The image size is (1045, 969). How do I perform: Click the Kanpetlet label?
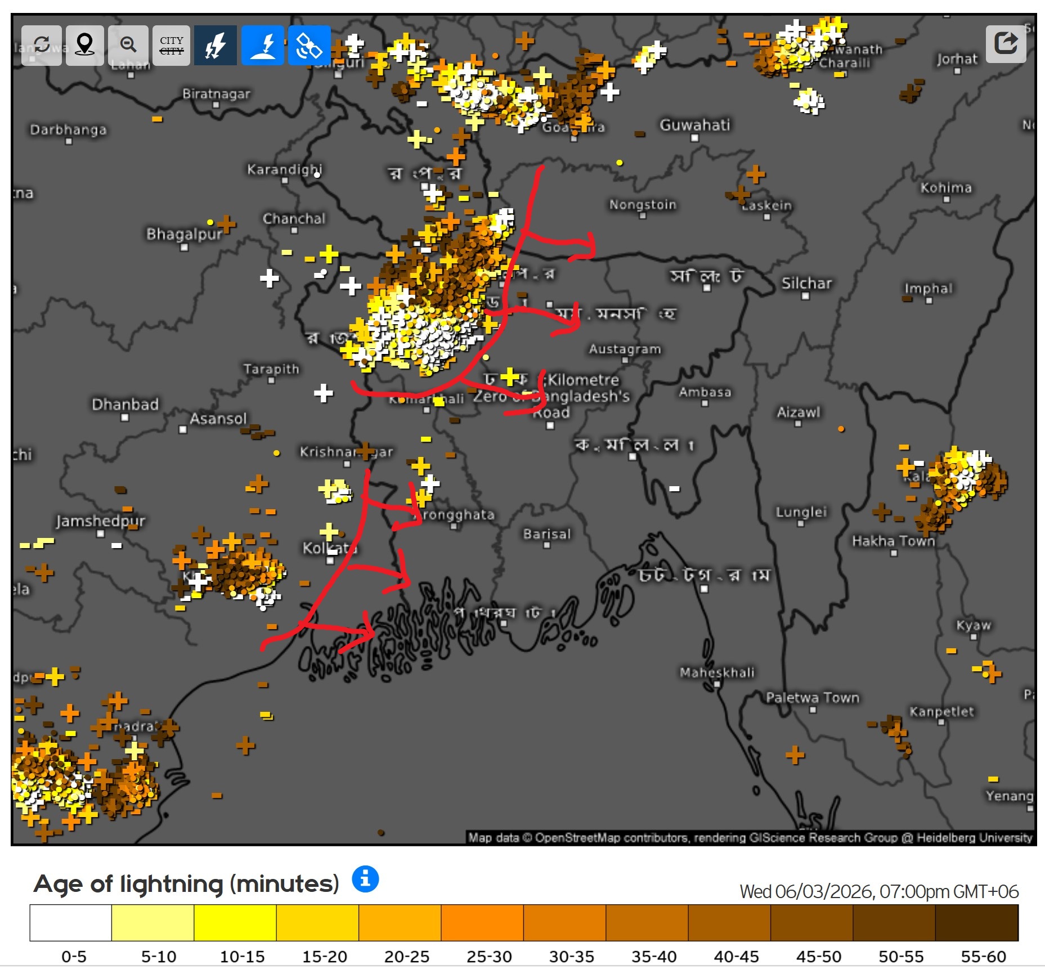click(941, 711)
